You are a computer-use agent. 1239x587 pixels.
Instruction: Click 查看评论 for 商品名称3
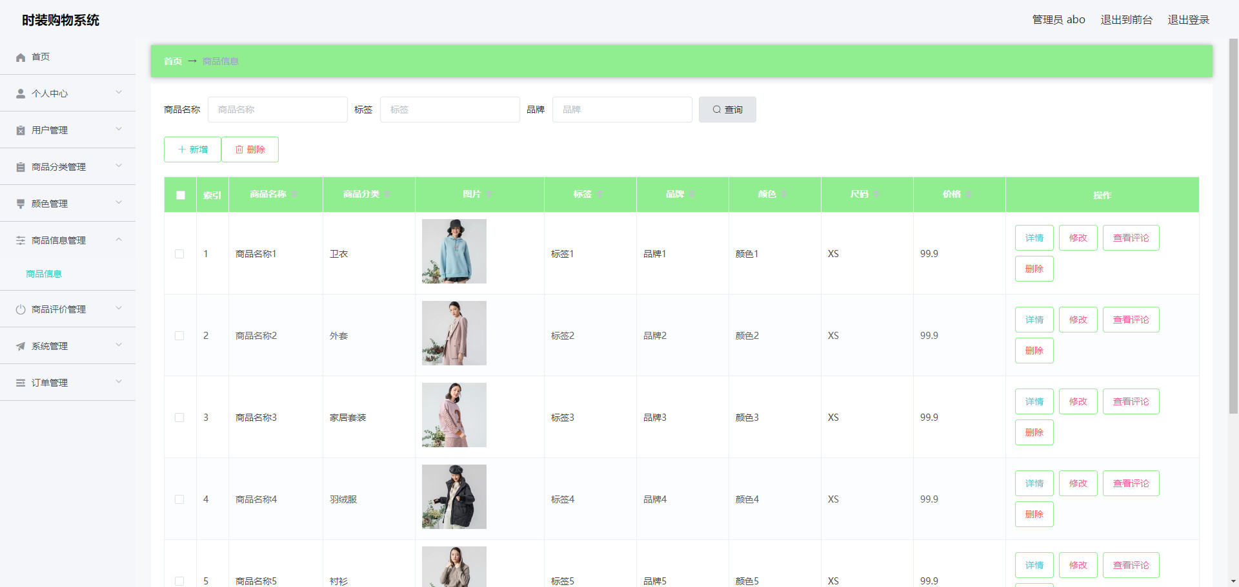pyautogui.click(x=1131, y=401)
